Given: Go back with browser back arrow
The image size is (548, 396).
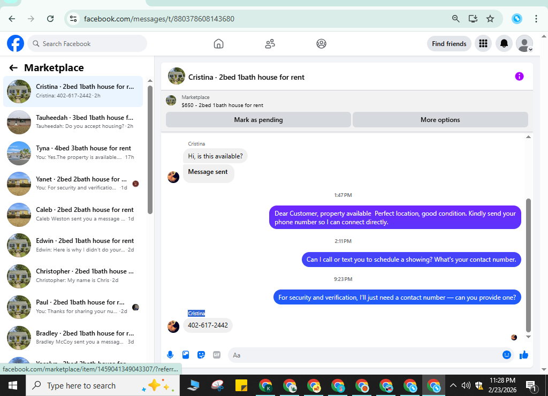Looking at the screenshot, I should [12, 19].
